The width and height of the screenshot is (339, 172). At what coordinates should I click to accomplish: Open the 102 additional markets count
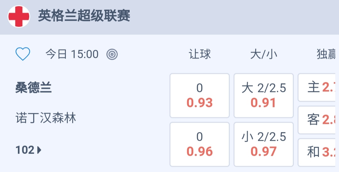coord(25,150)
